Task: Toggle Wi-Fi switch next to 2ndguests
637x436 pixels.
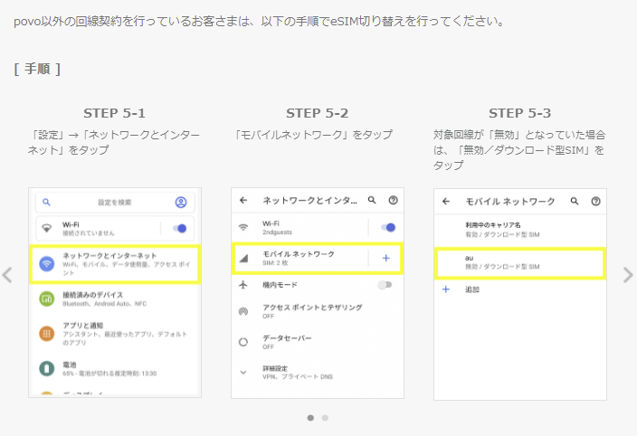Action: tap(388, 227)
